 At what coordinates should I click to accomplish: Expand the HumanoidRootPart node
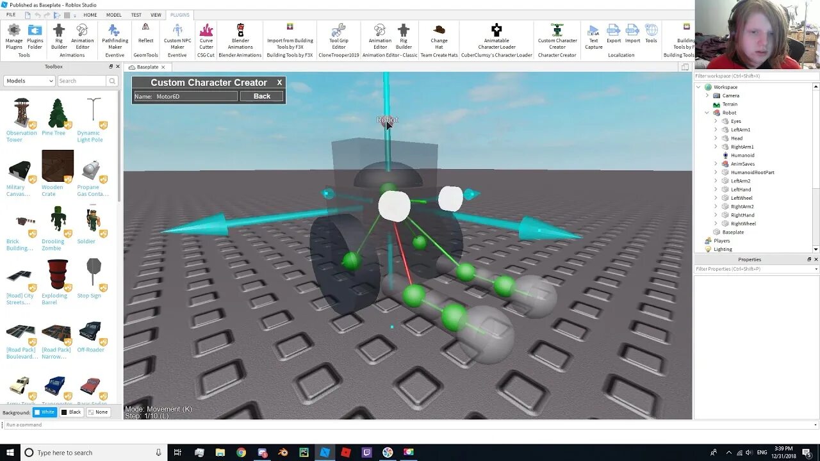[x=716, y=172]
